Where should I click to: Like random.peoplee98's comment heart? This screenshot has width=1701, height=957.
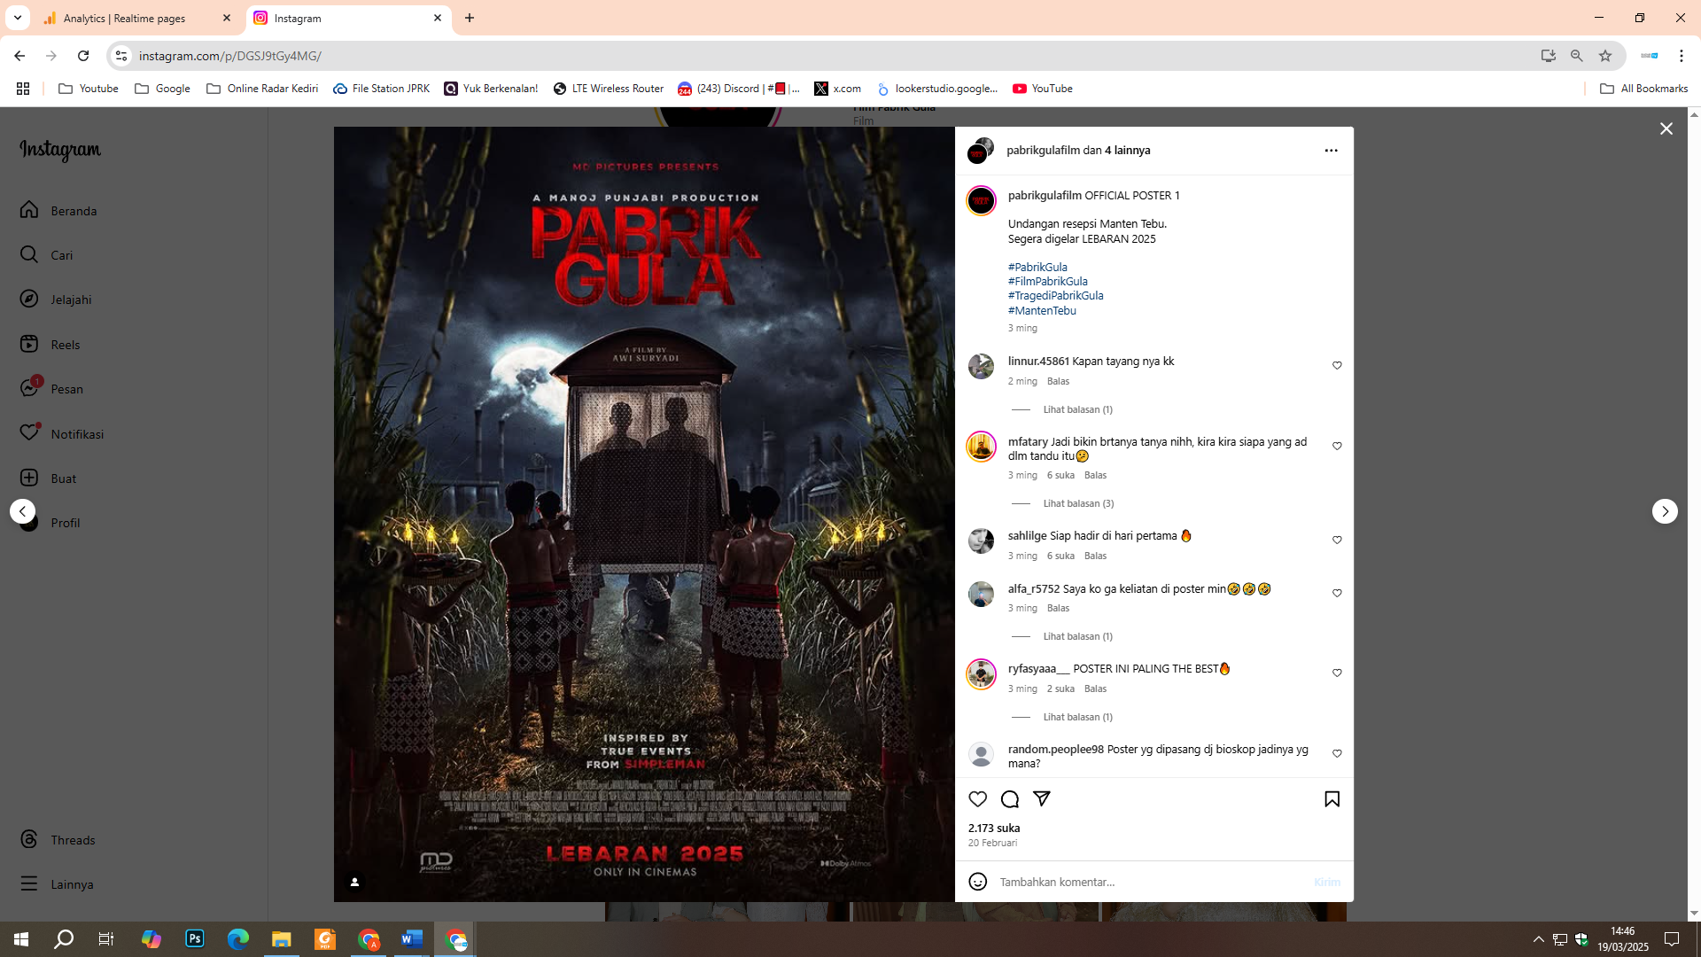[1337, 754]
